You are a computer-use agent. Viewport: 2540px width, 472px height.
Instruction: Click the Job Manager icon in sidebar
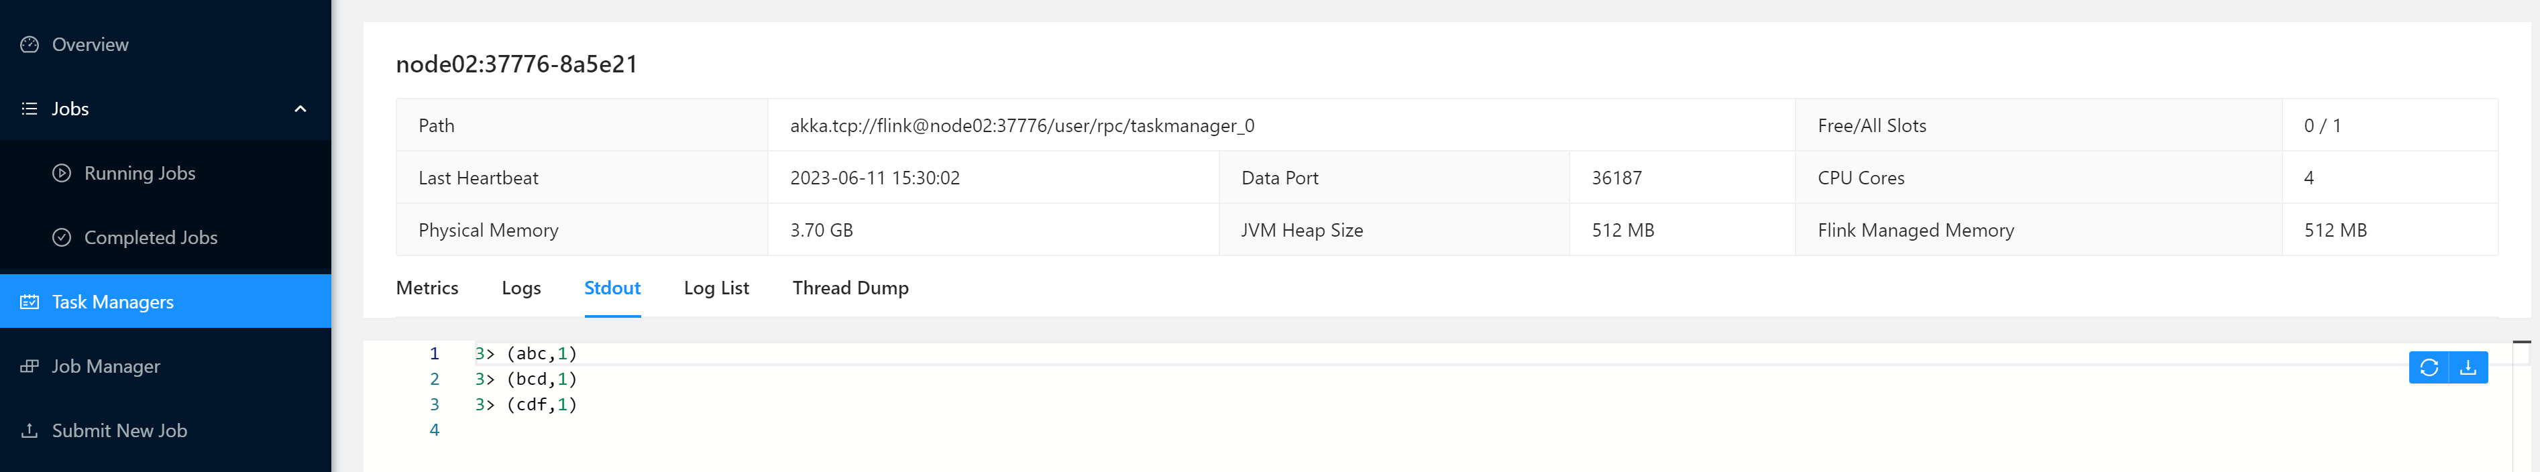(30, 367)
